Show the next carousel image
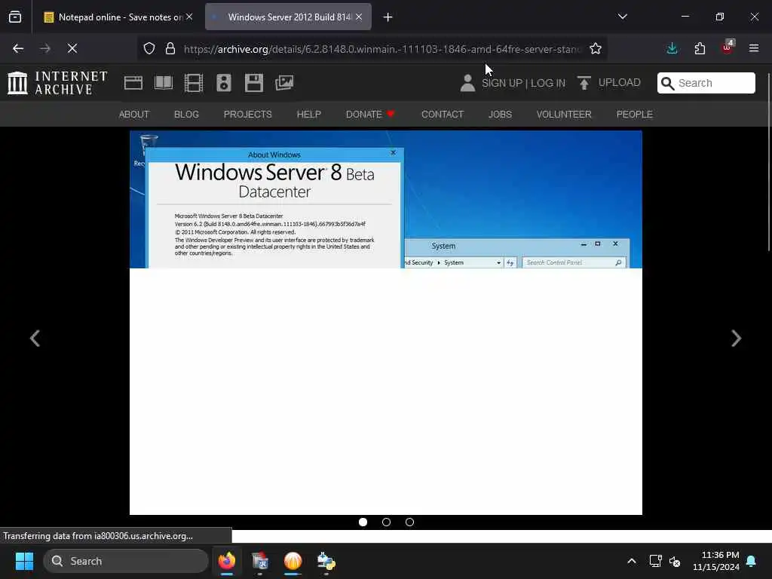 point(736,339)
